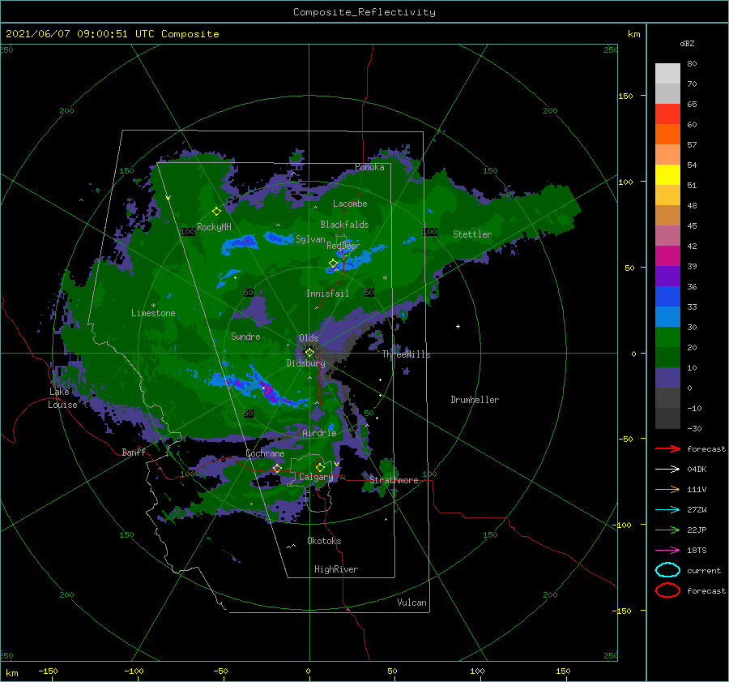Pick the yellow 51-54 dBZ swatch
The width and height of the screenshot is (729, 682).
(667, 175)
